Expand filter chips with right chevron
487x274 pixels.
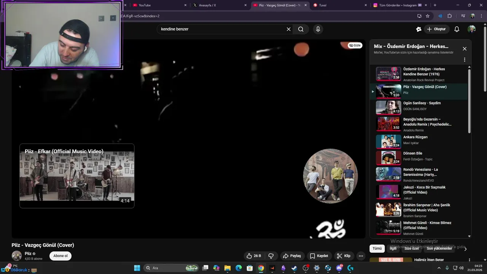click(465, 249)
